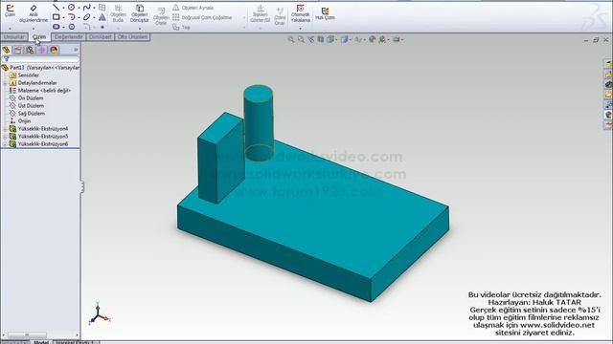613x344 pixels.
Task: Select Sensörler in feature tree
Action: coord(28,75)
